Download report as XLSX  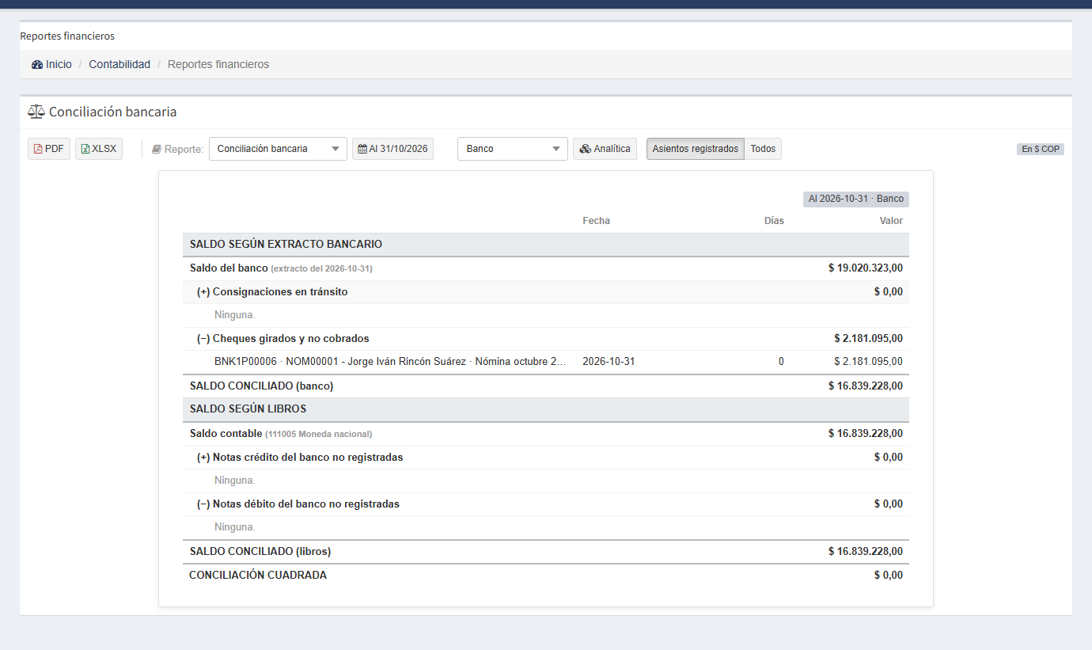click(99, 149)
